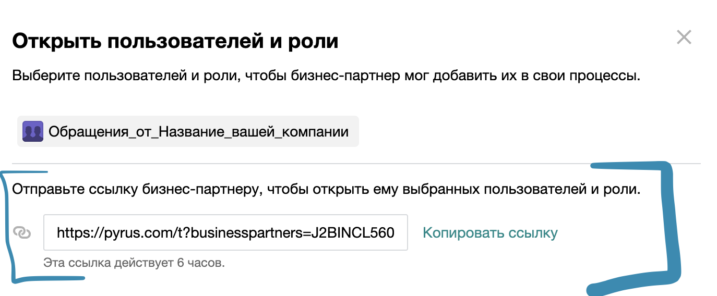Click the Открыть пользователей и роли heading
717x296 pixels.
(175, 41)
